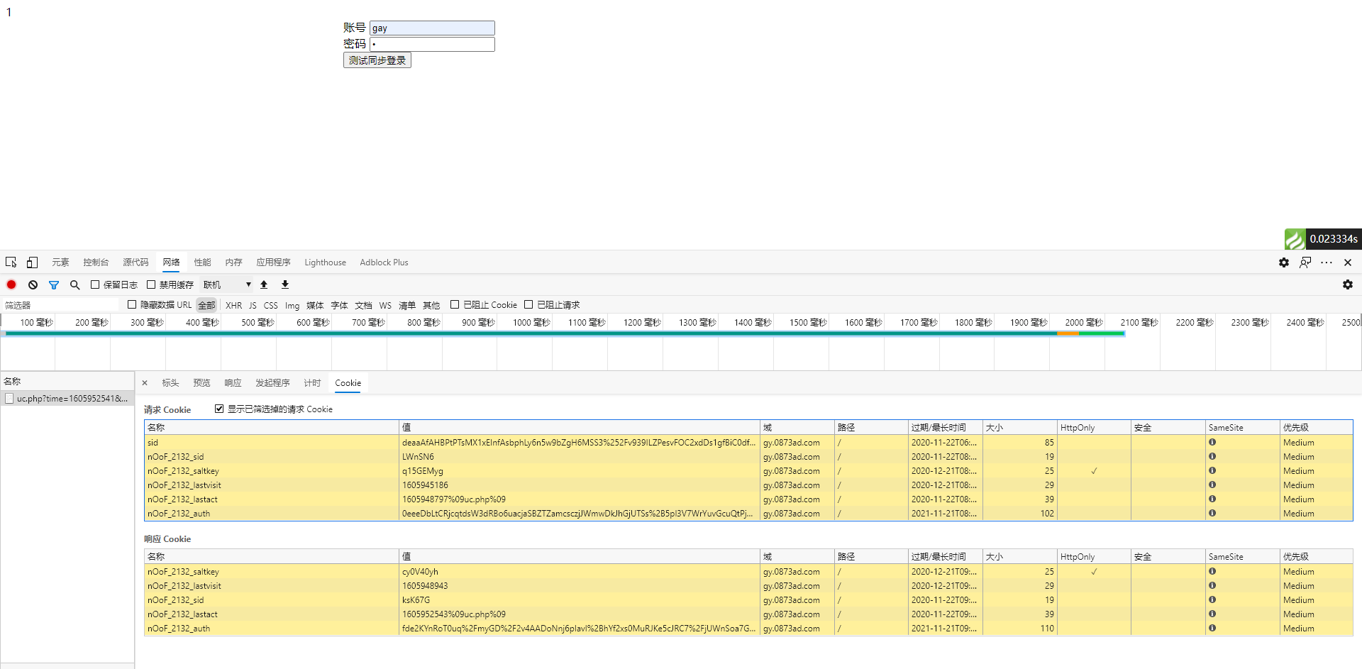Toggle the 已阻止 Cookie filter
This screenshot has height=669, width=1362.
click(455, 304)
